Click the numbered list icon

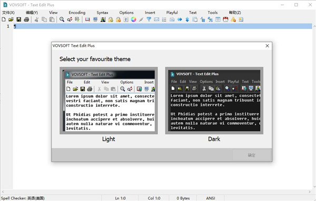point(164,19)
